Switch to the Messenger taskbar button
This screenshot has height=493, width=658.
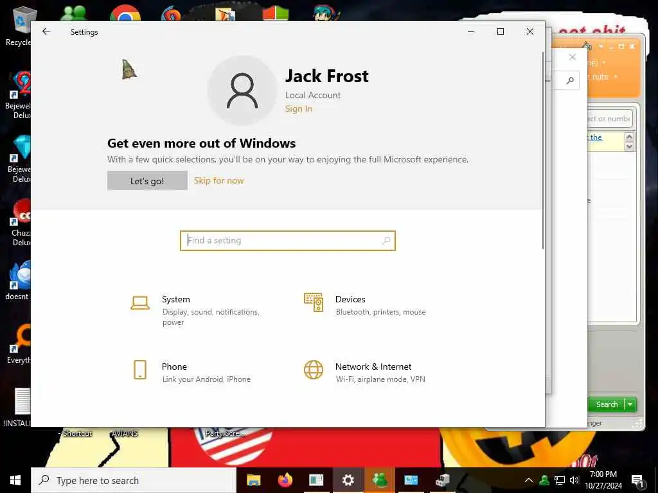379,480
